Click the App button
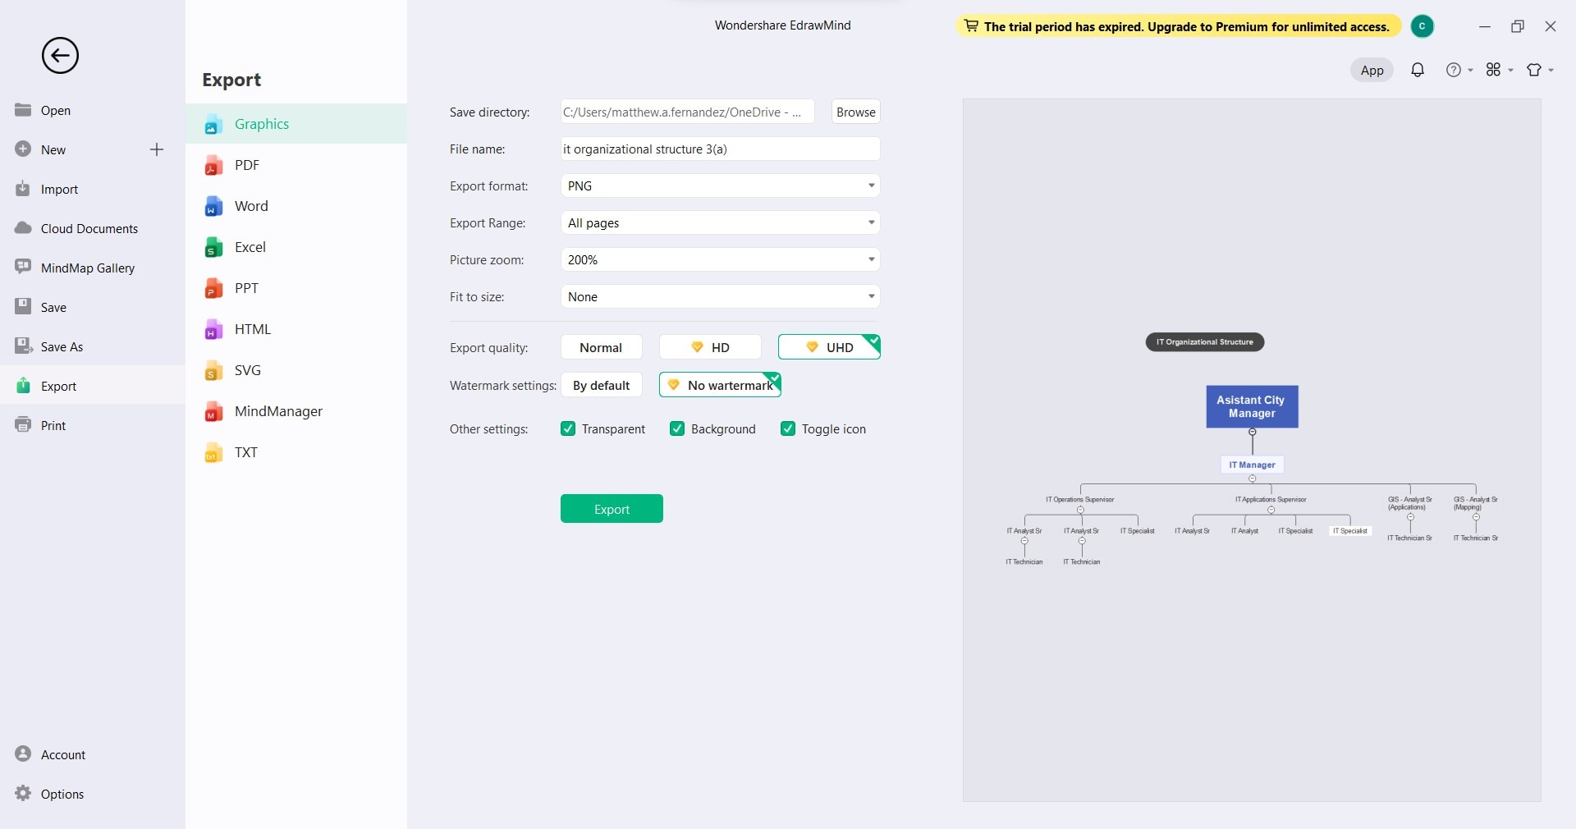This screenshot has height=829, width=1576. [x=1372, y=70]
